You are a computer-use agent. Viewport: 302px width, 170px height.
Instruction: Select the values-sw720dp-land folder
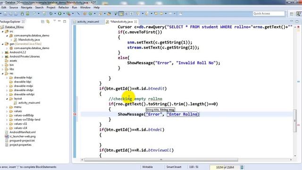tap(27, 119)
